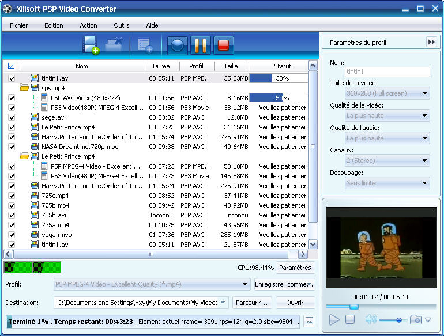Viewport: 444px width, 336px height.
Task: Pause conversion with the orange pause button
Action: tap(201, 45)
